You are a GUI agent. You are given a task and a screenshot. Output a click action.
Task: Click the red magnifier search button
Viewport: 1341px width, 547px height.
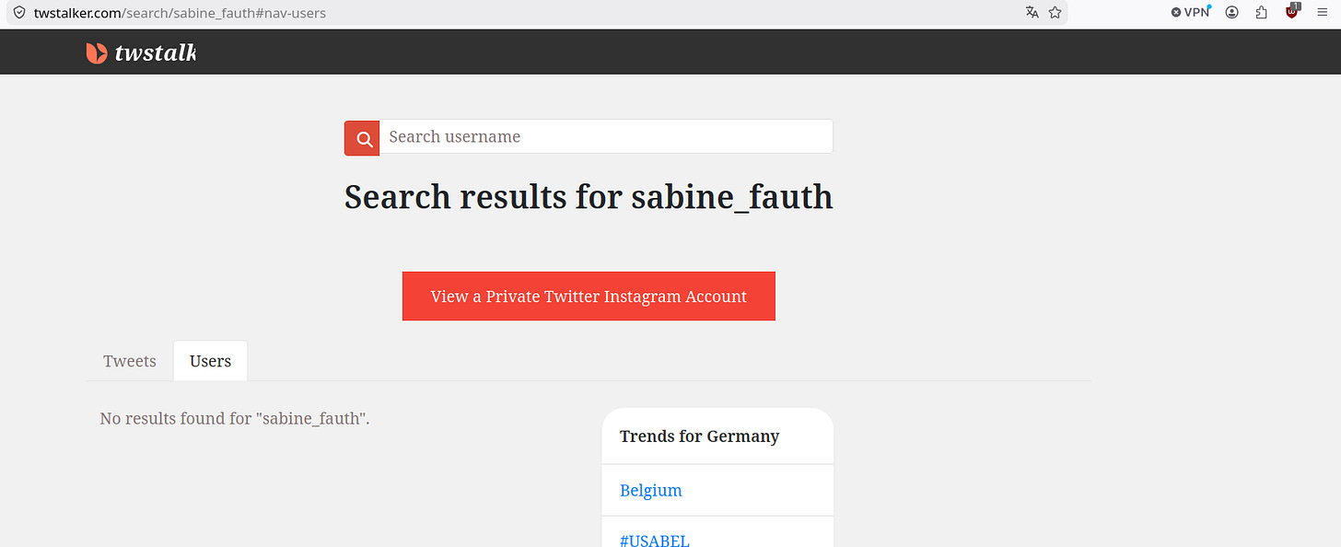point(362,138)
